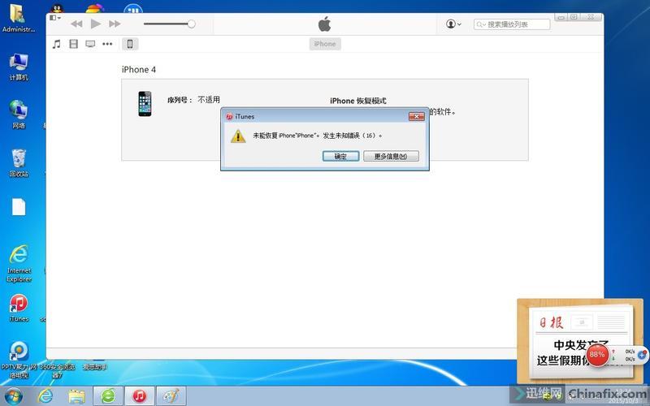Switch to the green 360 browser taskbar item
Screen dimensions: 650x406
click(108, 396)
